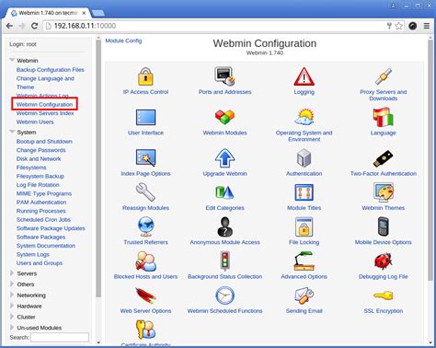Open the Module Titles icon

tap(304, 192)
